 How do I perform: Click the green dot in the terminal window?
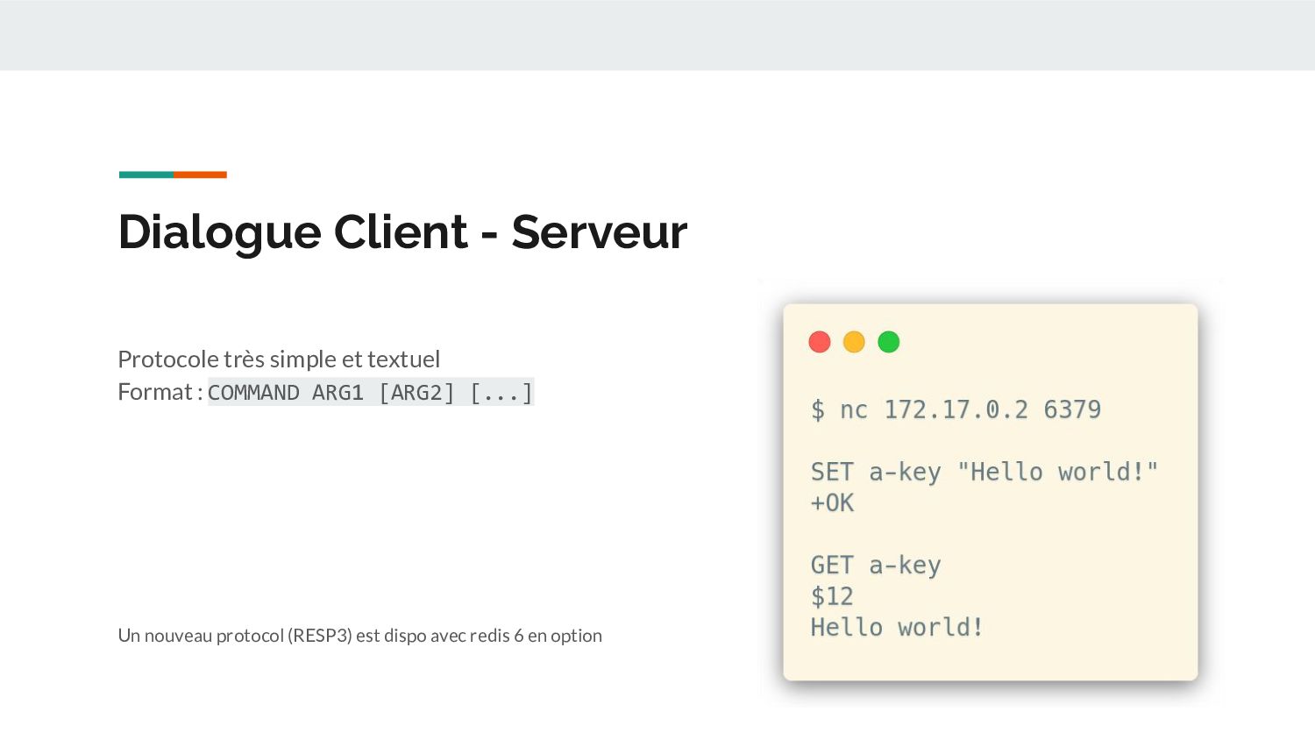888,342
